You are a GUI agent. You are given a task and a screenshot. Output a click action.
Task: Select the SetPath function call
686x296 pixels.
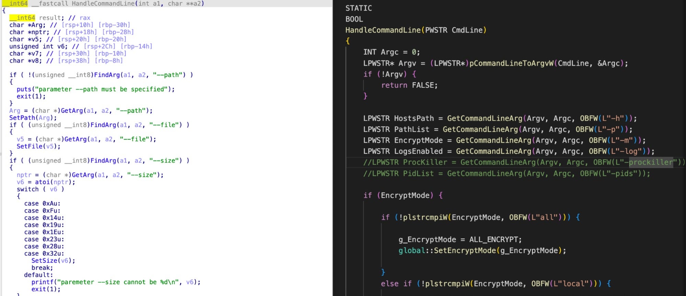click(x=22, y=118)
